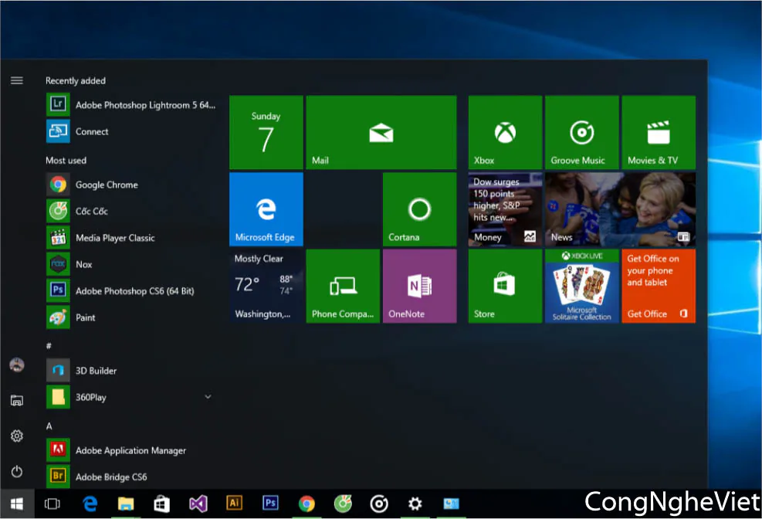Open the Calendar tile showing Sunday 7
Viewport: 762px width, 519px height.
pos(266,132)
